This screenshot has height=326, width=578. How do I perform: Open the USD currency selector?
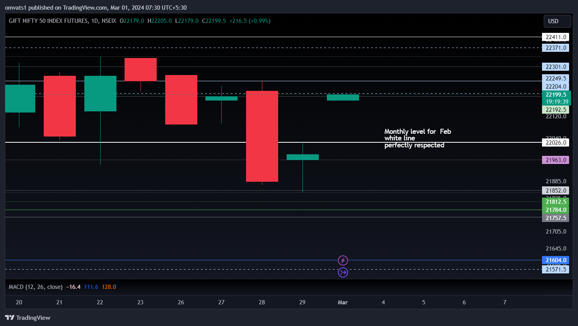(x=557, y=21)
